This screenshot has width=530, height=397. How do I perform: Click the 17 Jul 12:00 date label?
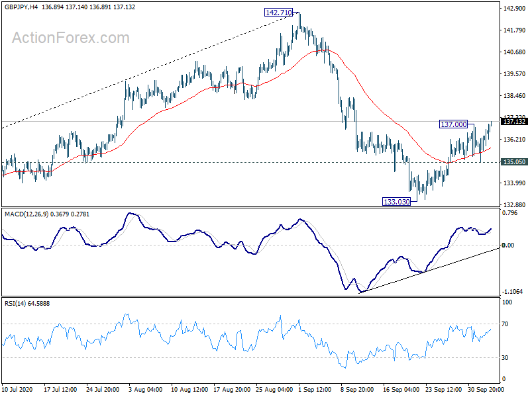(60, 390)
